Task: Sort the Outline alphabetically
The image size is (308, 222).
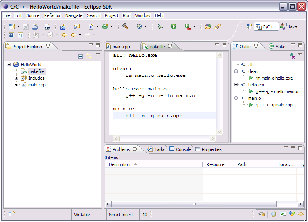Action: 291,56
